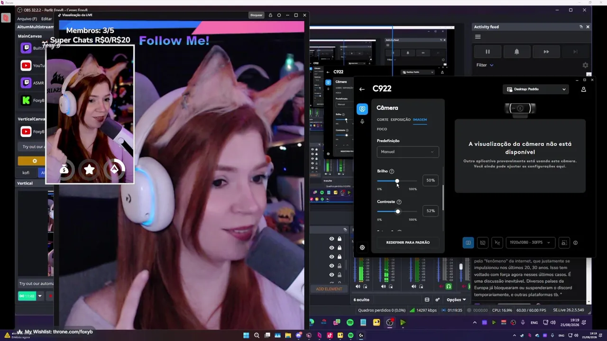
Task: Show help for Contraste setting
Action: pyautogui.click(x=399, y=202)
